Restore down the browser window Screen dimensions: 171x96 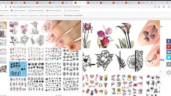pyautogui.click(x=167, y=2)
